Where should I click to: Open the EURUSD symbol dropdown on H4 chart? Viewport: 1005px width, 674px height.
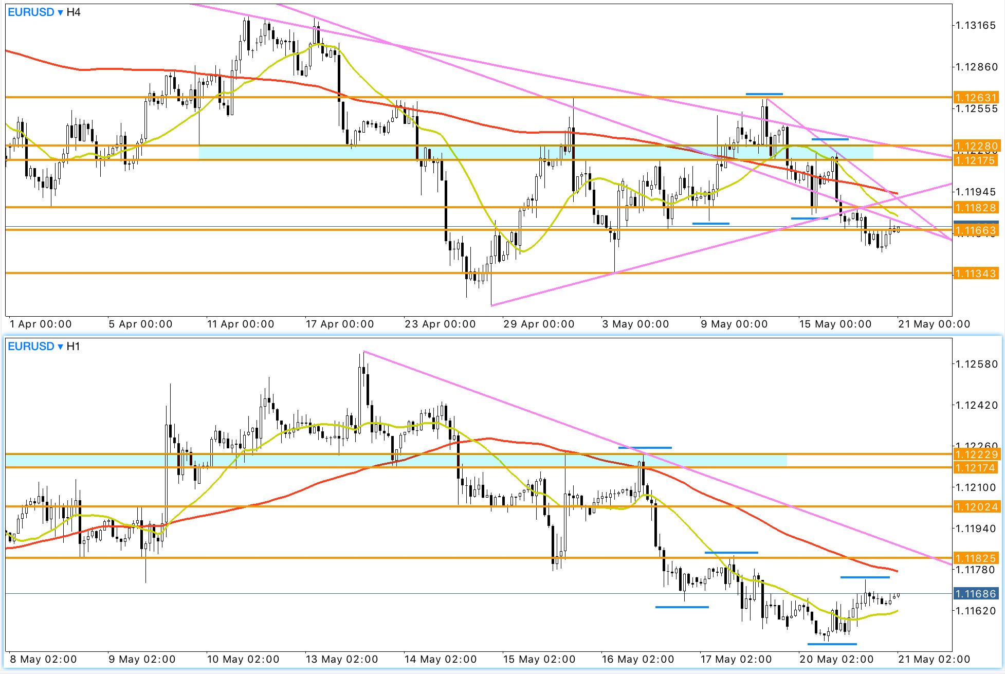[x=35, y=12]
